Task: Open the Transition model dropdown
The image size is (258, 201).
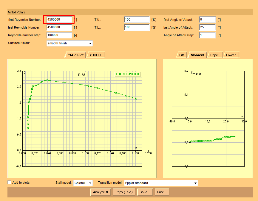Action: tap(161, 183)
